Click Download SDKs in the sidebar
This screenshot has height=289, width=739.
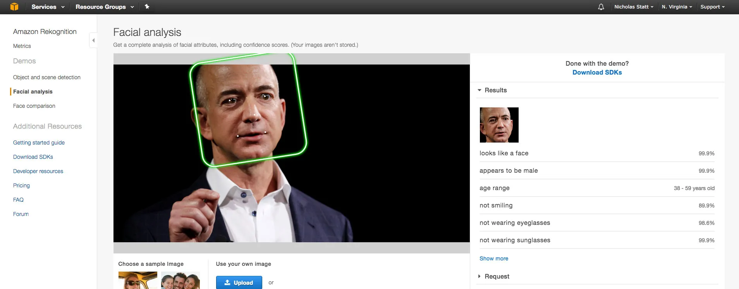[x=33, y=157]
